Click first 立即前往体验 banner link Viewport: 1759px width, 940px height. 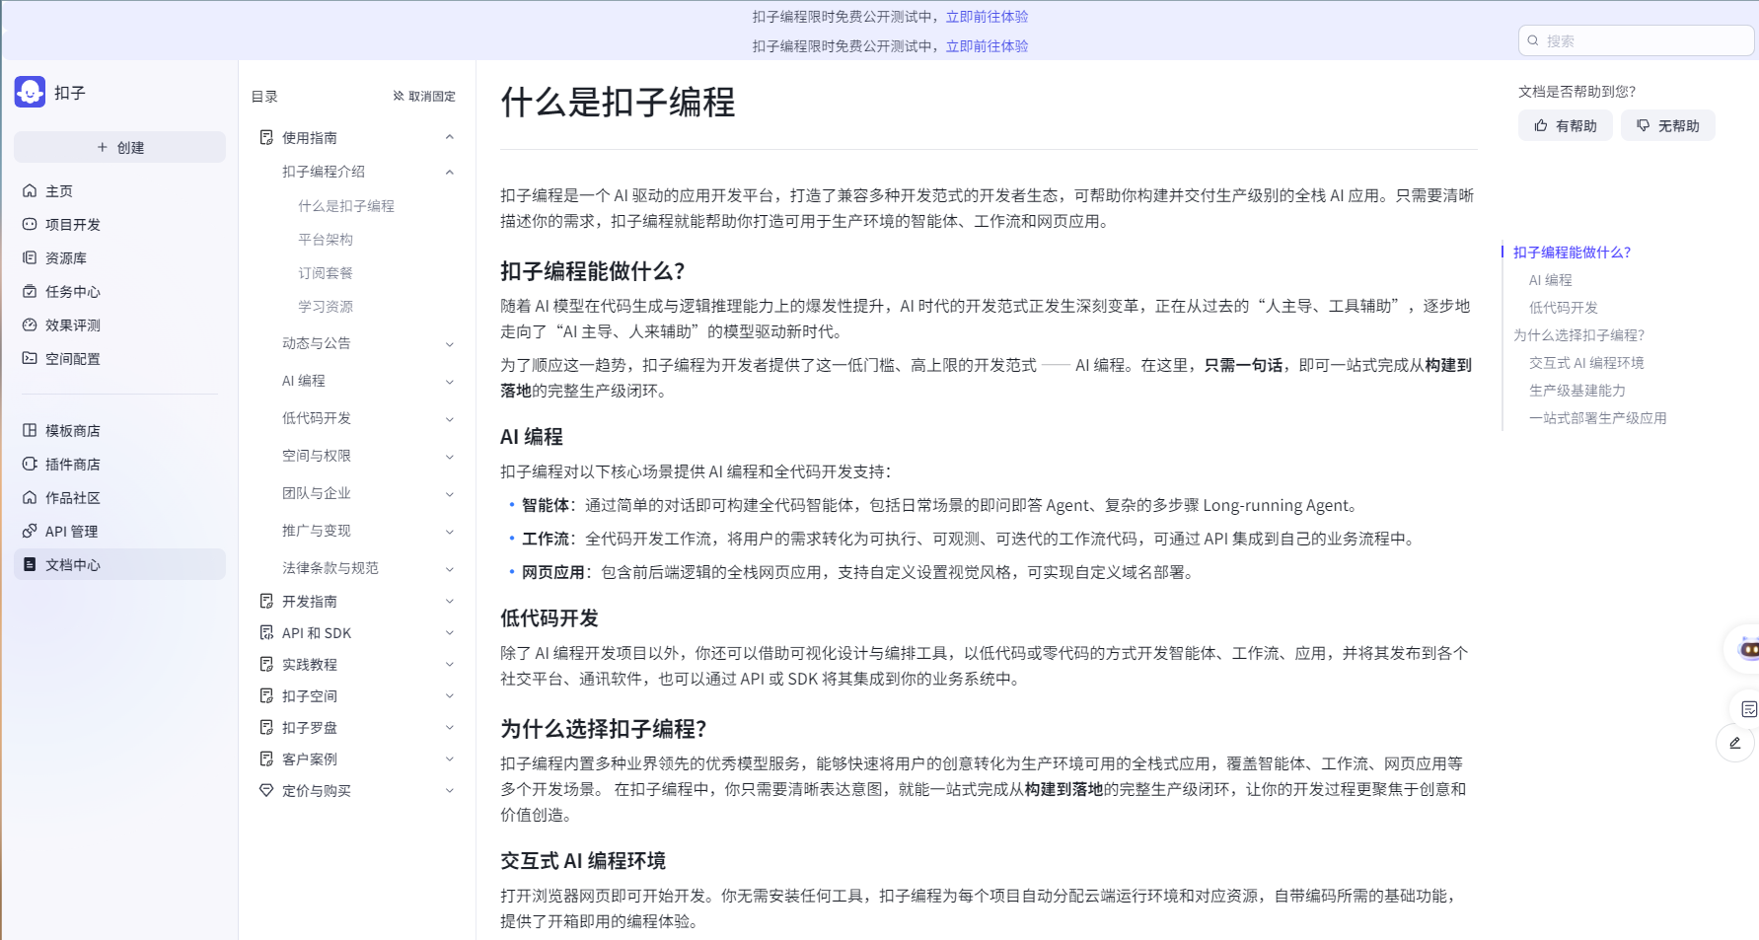click(x=987, y=16)
